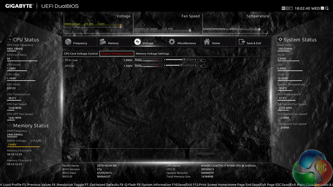This screenshot has width=333, height=187.
Task: Toggle the PCH Core pill switch
Action: (x=203, y=60)
